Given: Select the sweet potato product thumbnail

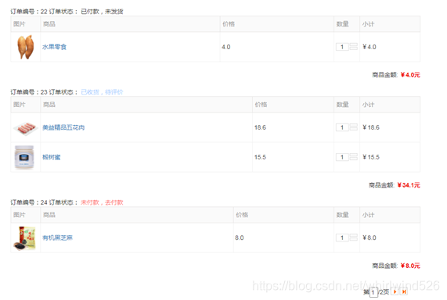Looking at the screenshot, I should click(25, 47).
